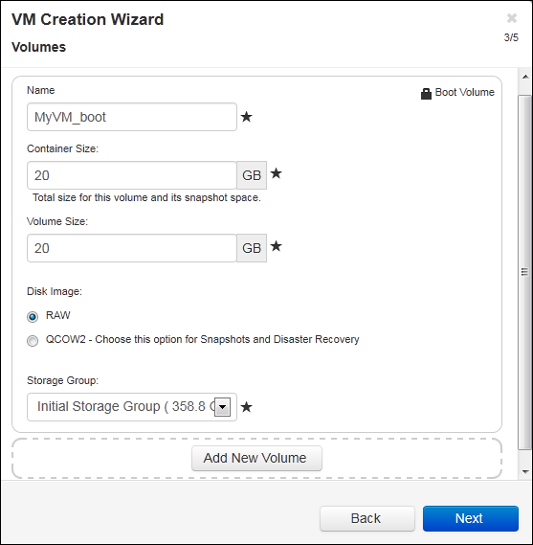The height and width of the screenshot is (545, 533).
Task: Close the VM Creation Wizard dialog
Action: pos(512,18)
